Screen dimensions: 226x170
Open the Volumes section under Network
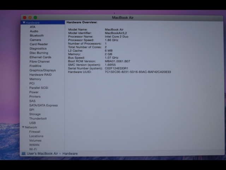[x=35, y=141]
